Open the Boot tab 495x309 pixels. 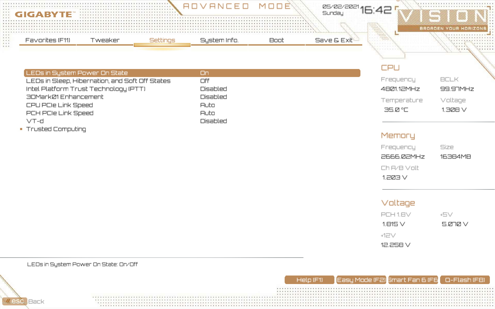pyautogui.click(x=276, y=40)
